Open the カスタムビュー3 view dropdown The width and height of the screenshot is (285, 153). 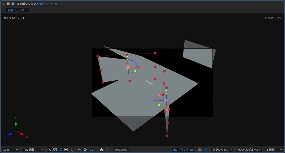tap(249, 150)
